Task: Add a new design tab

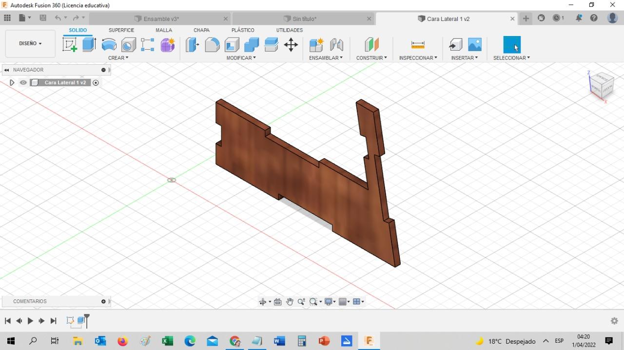Action: (526, 18)
